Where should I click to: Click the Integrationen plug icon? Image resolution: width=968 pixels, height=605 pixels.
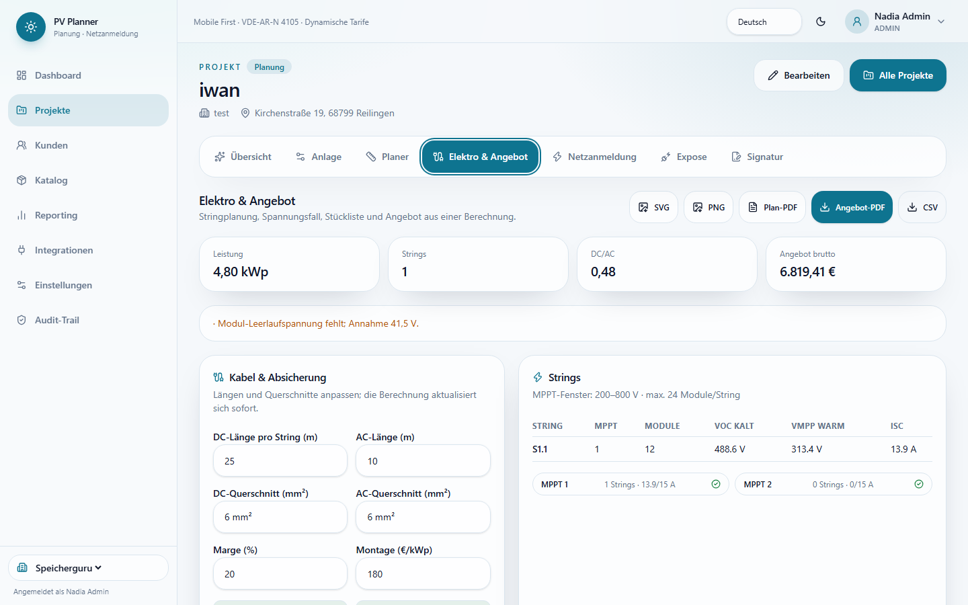pyautogui.click(x=22, y=250)
